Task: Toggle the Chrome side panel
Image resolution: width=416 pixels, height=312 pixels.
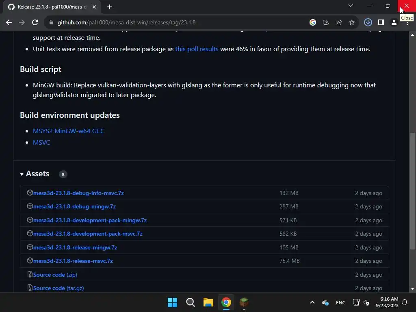Action: (381, 23)
